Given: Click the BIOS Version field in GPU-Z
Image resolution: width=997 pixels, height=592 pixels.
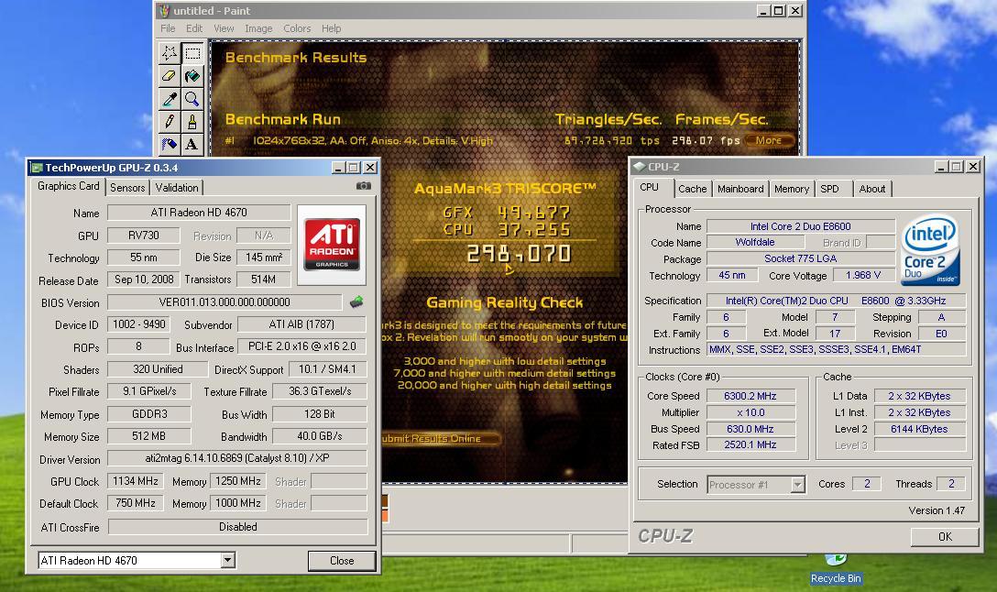Looking at the screenshot, I should 225,302.
